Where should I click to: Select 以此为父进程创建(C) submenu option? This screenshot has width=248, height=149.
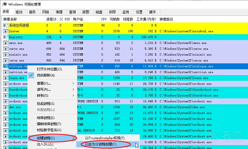pyautogui.click(x=108, y=144)
